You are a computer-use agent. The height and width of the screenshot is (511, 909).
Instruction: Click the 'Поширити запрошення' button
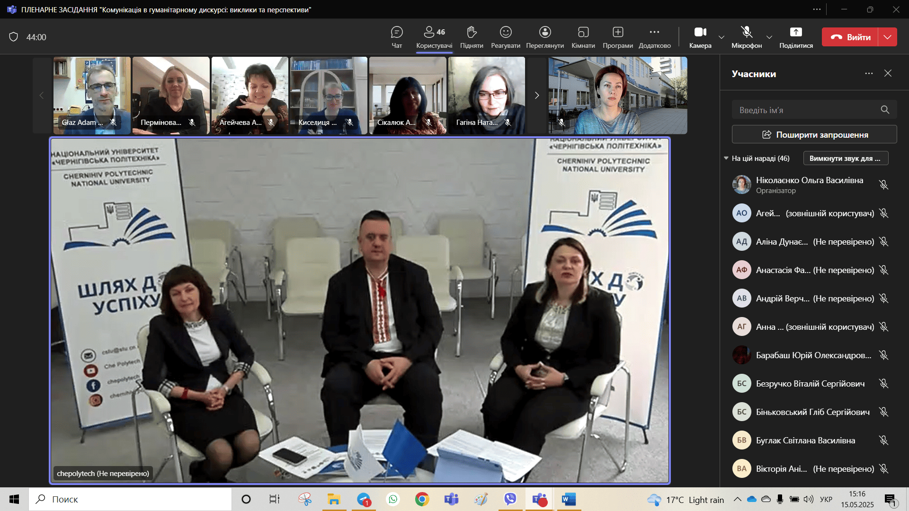coord(814,134)
